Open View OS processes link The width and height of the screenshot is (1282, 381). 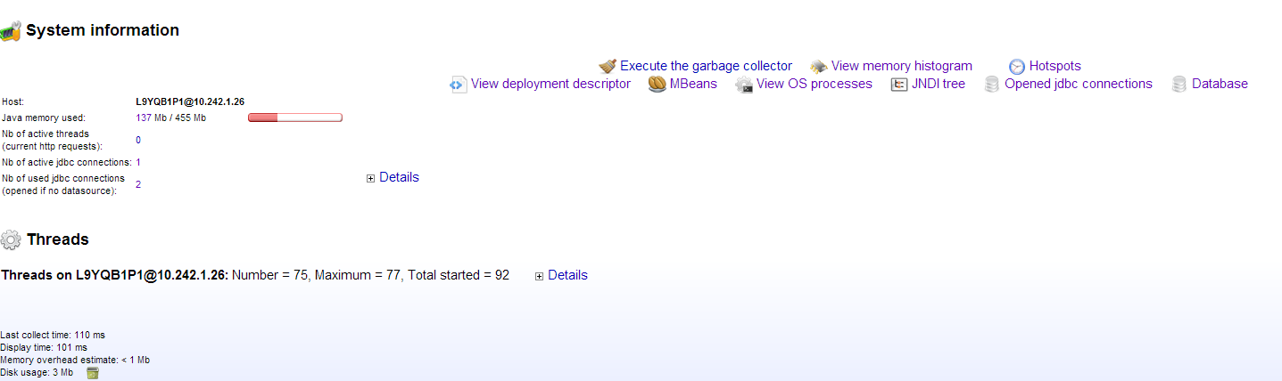click(x=815, y=84)
